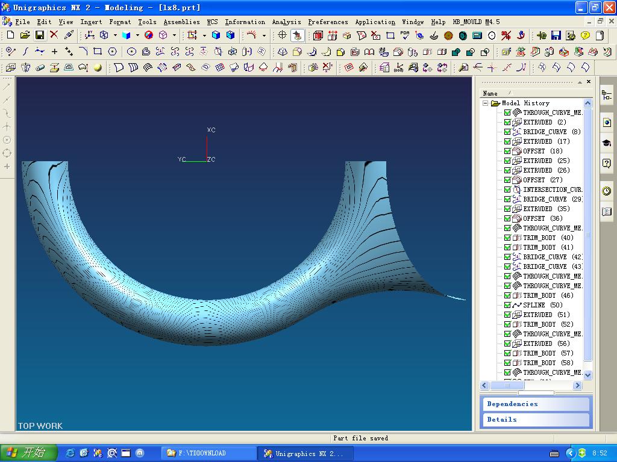
Task: Open the Insert menu
Action: (91, 22)
